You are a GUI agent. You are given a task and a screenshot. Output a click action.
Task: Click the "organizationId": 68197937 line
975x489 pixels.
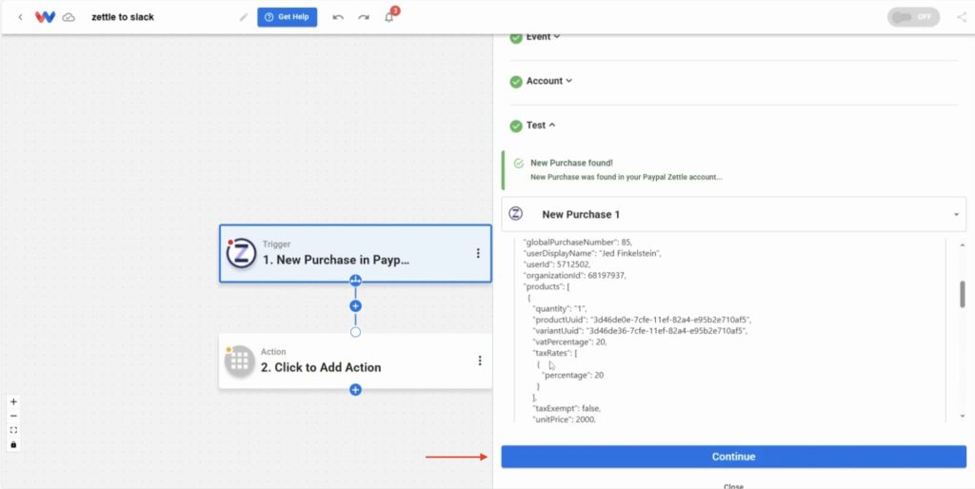click(x=574, y=275)
